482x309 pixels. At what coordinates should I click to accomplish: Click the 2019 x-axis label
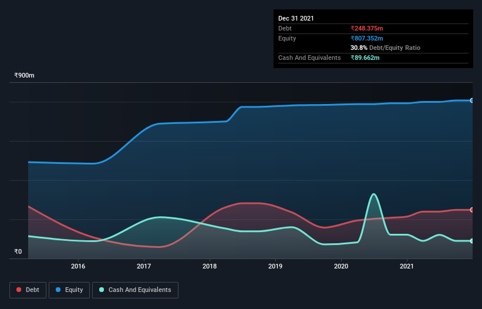coord(275,266)
